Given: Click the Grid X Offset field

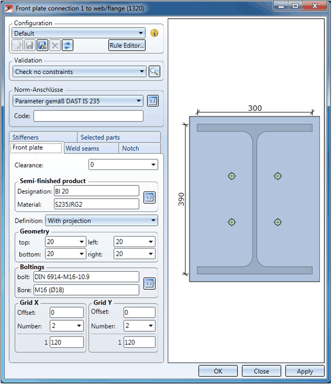Looking at the screenshot, I should (67, 312).
